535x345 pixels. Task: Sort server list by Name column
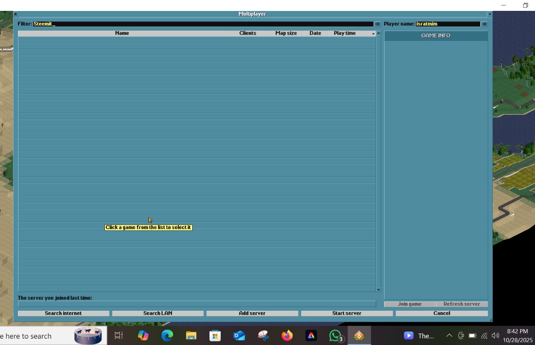(122, 33)
